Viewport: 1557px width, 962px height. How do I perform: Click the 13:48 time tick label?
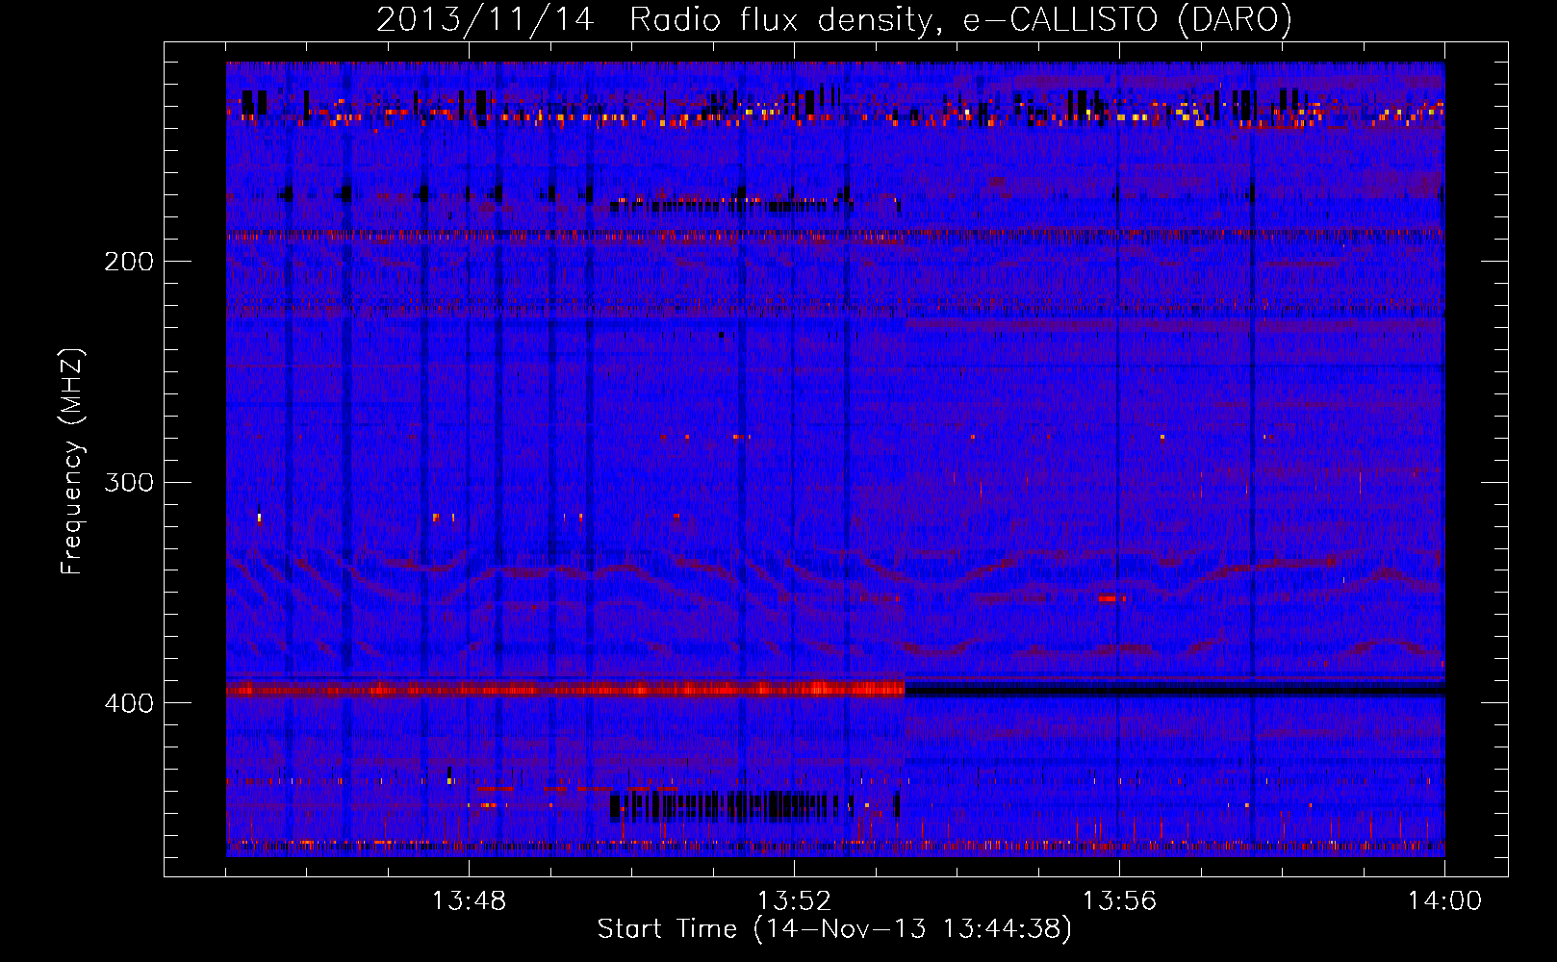pos(469,901)
